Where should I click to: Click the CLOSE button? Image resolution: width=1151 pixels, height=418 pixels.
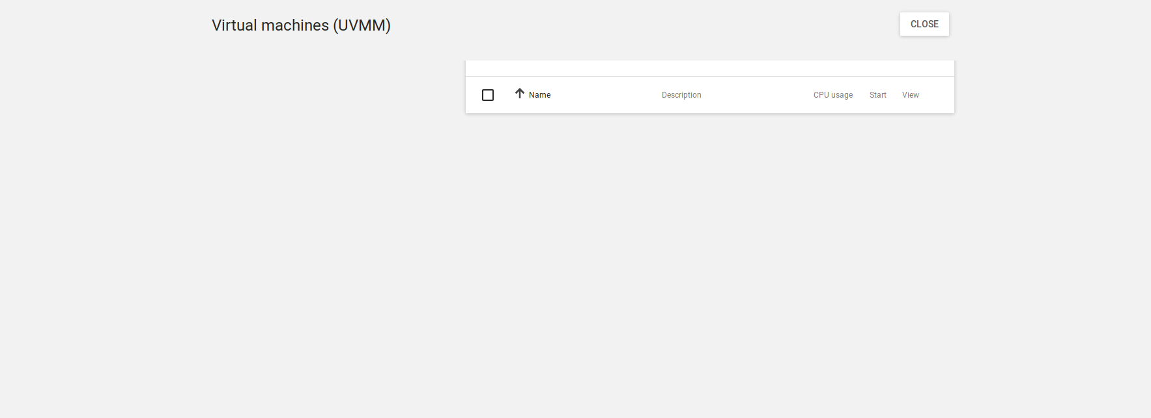[x=924, y=24]
